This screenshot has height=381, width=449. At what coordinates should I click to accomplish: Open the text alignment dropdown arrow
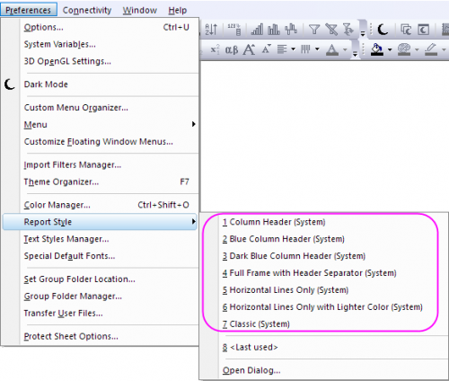294,49
